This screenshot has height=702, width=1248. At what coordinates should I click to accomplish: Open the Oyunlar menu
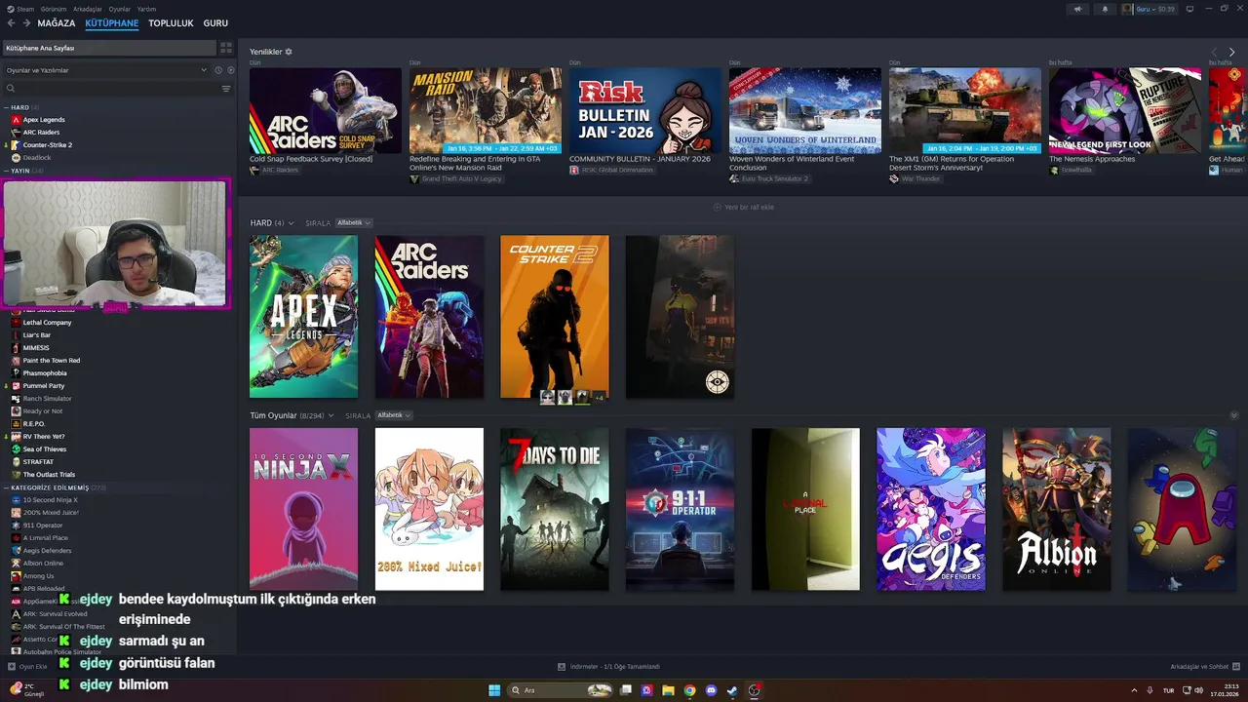click(120, 9)
